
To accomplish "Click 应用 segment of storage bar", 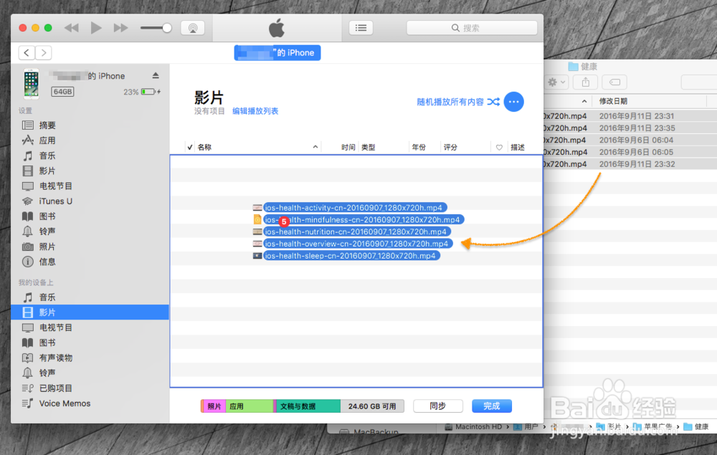I will coord(250,406).
